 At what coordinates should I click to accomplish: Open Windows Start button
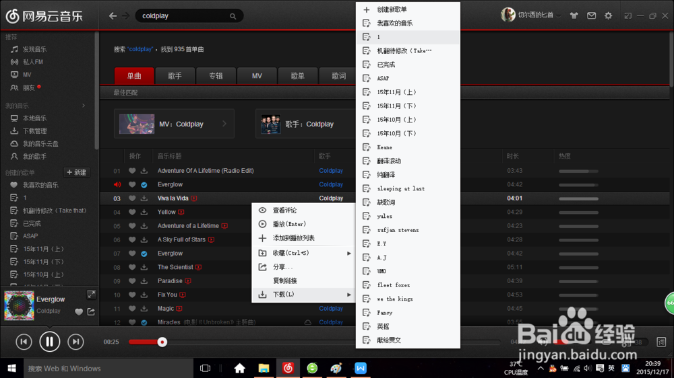[x=11, y=368]
